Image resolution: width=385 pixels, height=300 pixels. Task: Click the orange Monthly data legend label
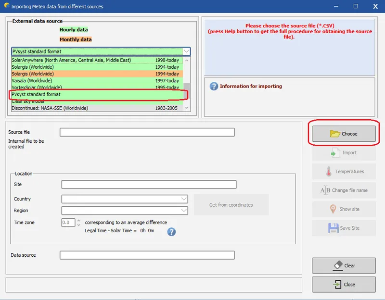pos(76,39)
